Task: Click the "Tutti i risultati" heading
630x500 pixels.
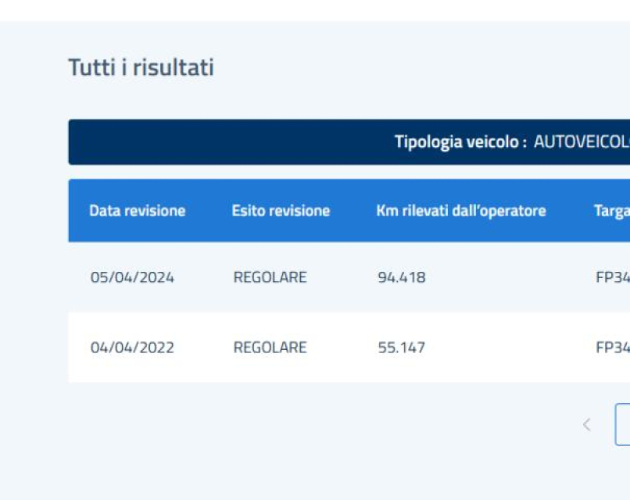Action: click(x=141, y=68)
